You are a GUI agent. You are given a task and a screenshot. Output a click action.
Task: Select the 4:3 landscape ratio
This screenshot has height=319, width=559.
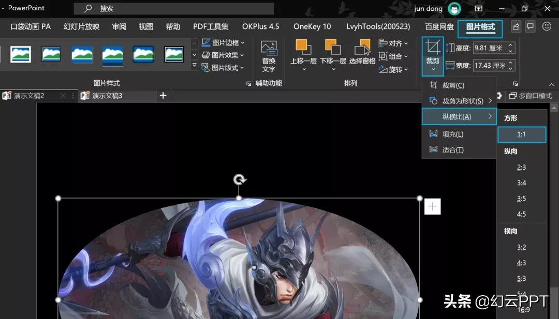click(522, 263)
